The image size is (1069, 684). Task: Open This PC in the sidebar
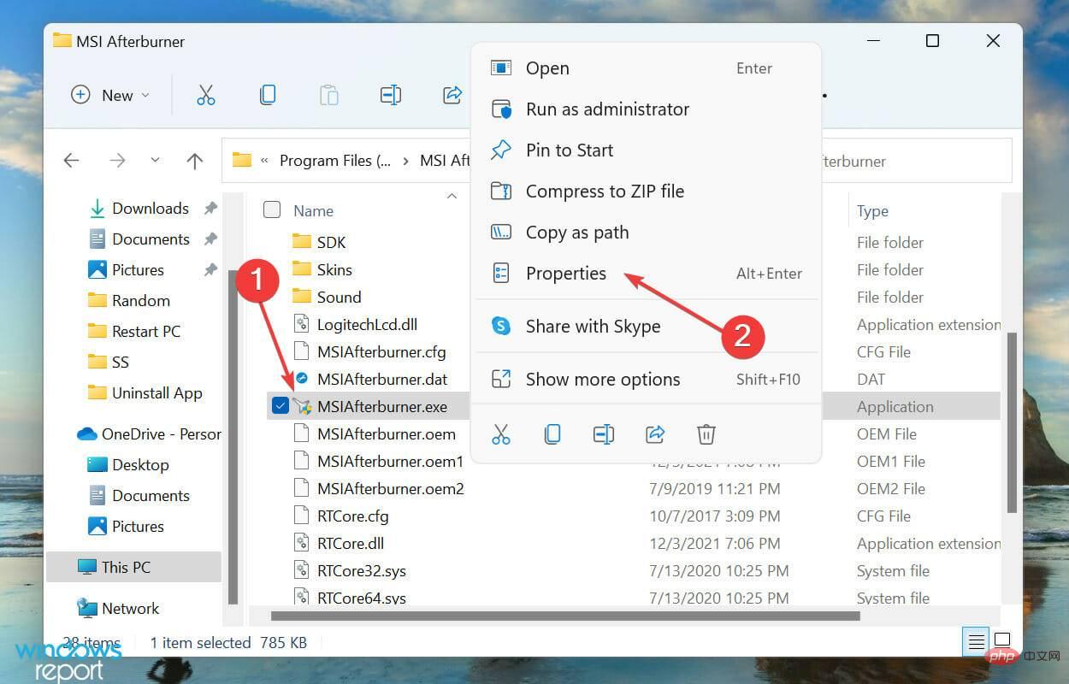(126, 567)
